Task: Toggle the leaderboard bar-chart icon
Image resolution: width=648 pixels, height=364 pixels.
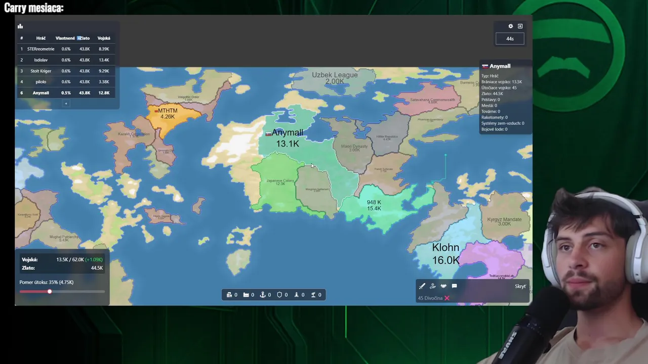Action: click(x=20, y=26)
